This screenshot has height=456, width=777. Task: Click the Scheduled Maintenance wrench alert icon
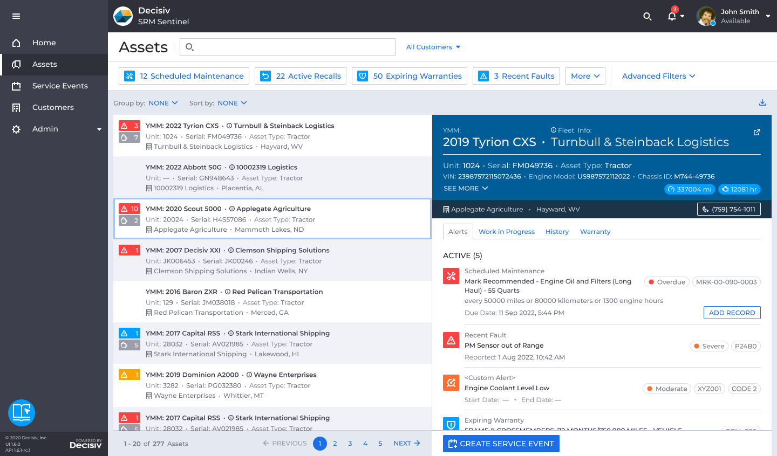[x=451, y=276]
